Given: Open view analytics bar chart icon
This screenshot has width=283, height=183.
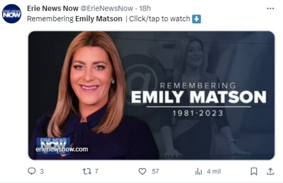Looking at the screenshot, I should coord(198,171).
